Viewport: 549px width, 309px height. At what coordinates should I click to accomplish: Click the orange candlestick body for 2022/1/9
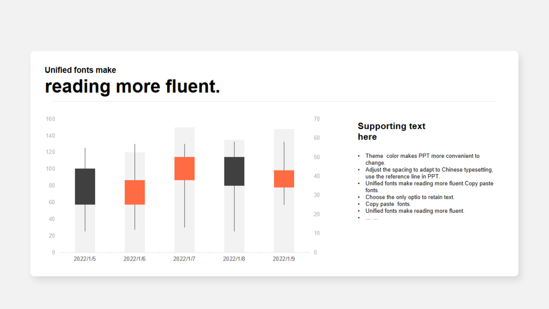284,179
